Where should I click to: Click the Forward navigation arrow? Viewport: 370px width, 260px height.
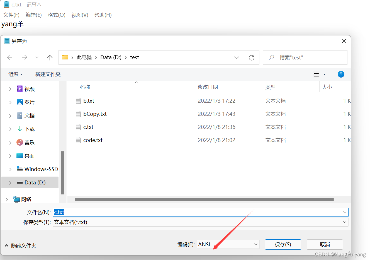pos(25,57)
